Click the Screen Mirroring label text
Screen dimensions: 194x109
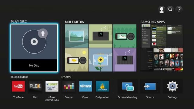pos(128,97)
